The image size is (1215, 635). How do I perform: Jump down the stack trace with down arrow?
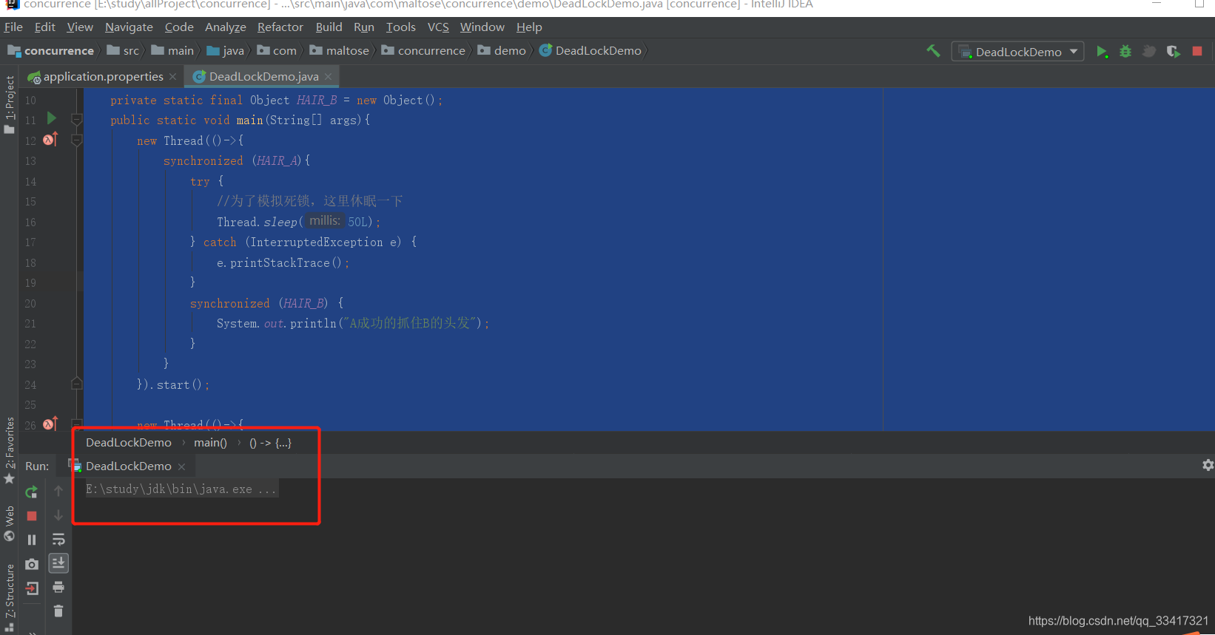coord(58,515)
